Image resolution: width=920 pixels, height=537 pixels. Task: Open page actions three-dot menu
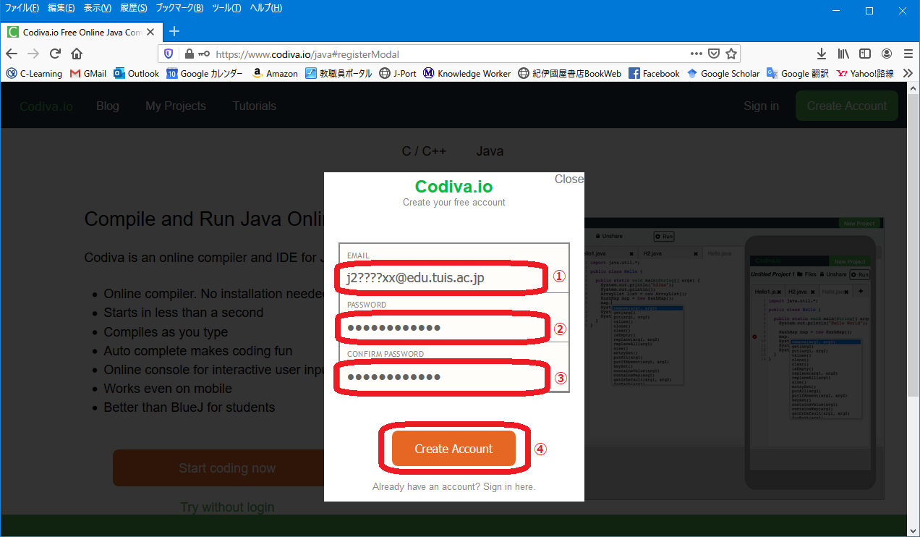[696, 54]
